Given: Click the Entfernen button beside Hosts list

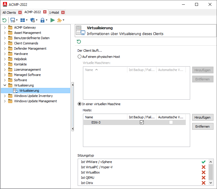Looking at the screenshot, I should (x=203, y=126).
